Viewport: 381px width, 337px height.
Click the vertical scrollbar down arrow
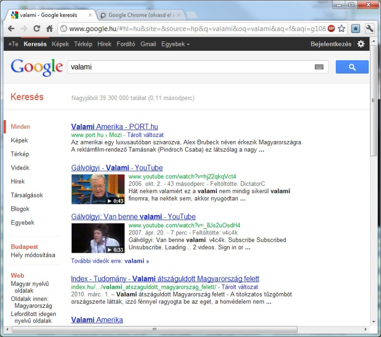point(373,321)
